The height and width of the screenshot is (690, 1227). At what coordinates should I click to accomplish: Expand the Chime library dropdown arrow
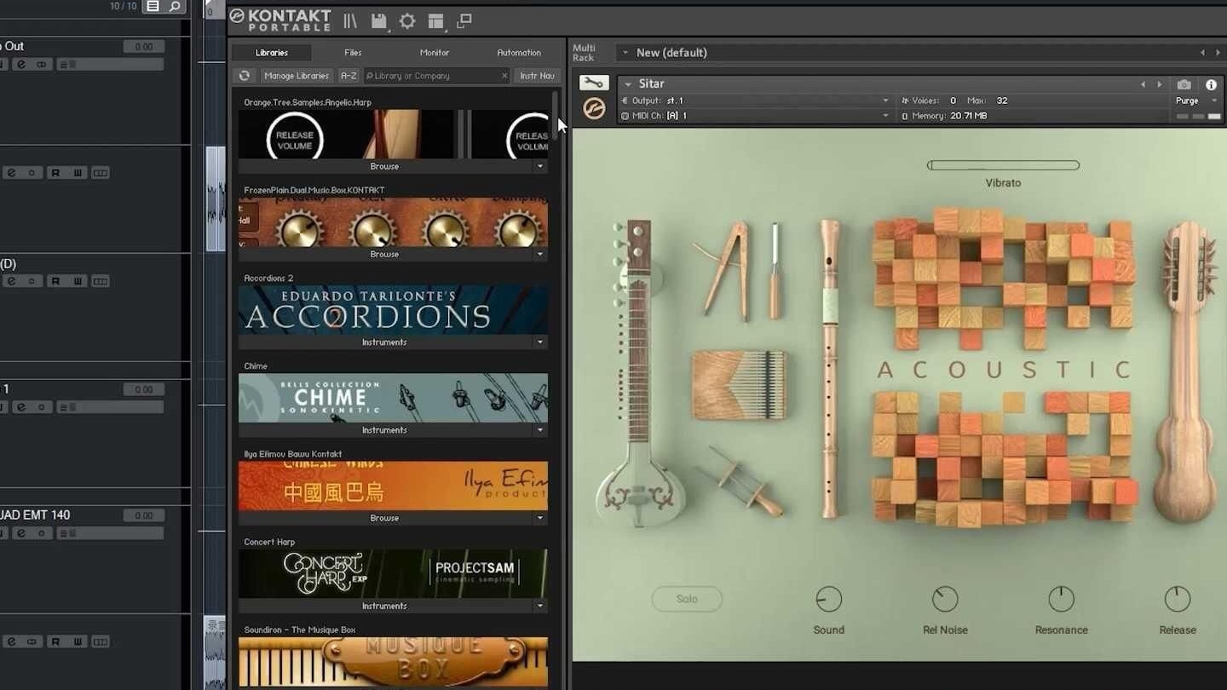pyautogui.click(x=539, y=430)
